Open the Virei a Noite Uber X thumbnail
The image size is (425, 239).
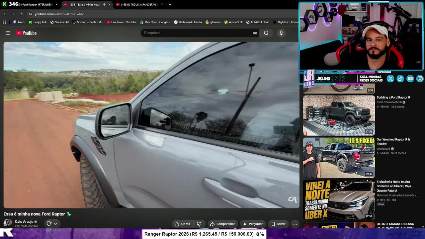pos(339,200)
